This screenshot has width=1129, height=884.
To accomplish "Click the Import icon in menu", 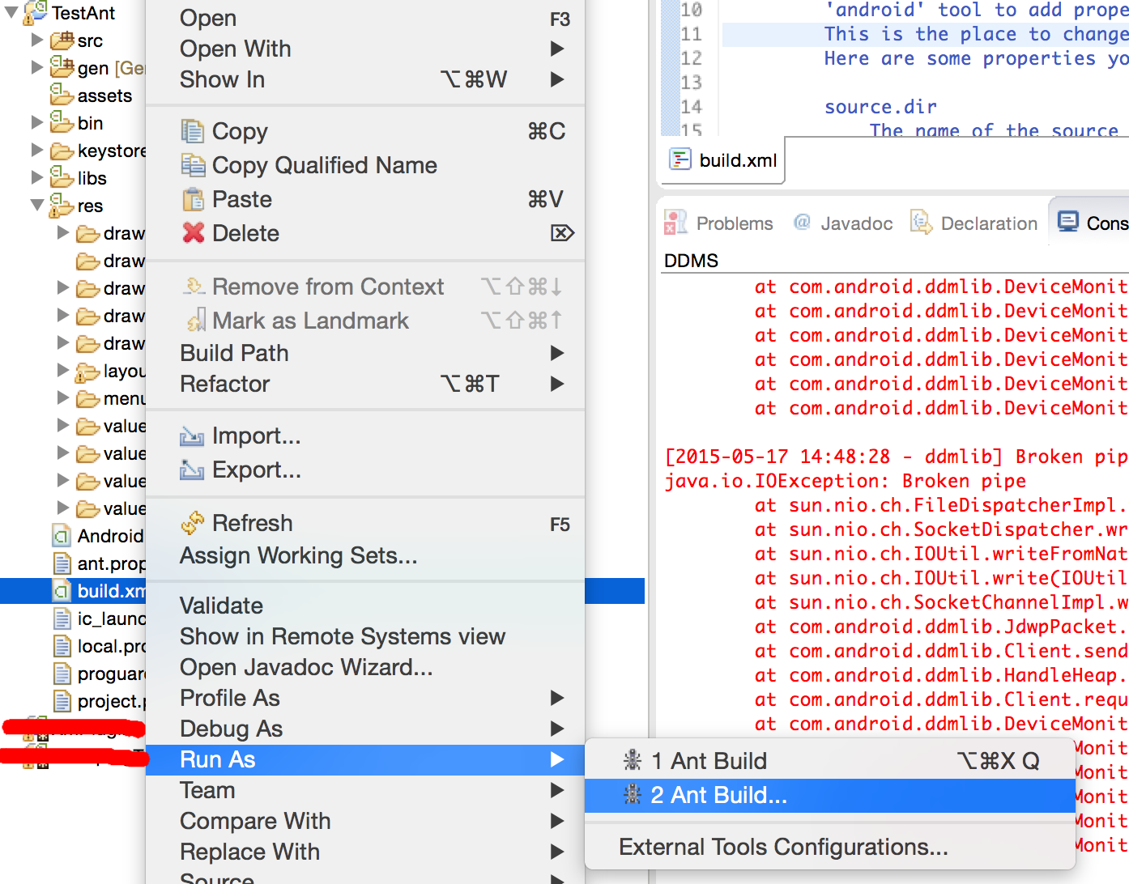I will point(192,436).
